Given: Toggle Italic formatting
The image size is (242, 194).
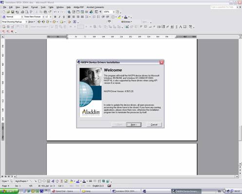Looking at the screenshot, I should pos(59,17).
